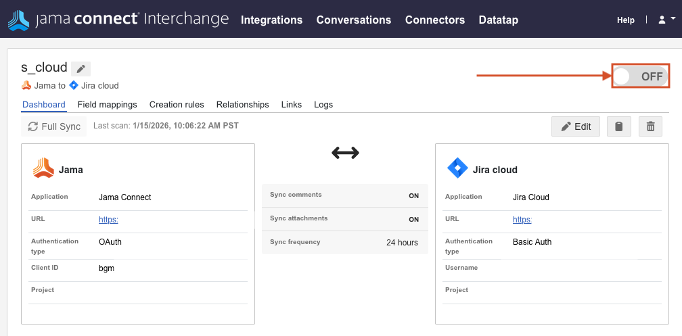Screen dimensions: 682x336
Task: Open the Jira cloud URL https link
Action: (x=522, y=220)
